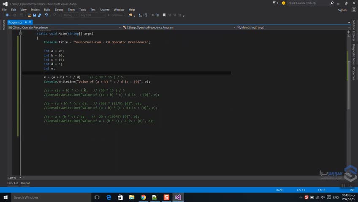The height and width of the screenshot is (202, 358).
Task: Open the Window menu
Action: pos(119,10)
